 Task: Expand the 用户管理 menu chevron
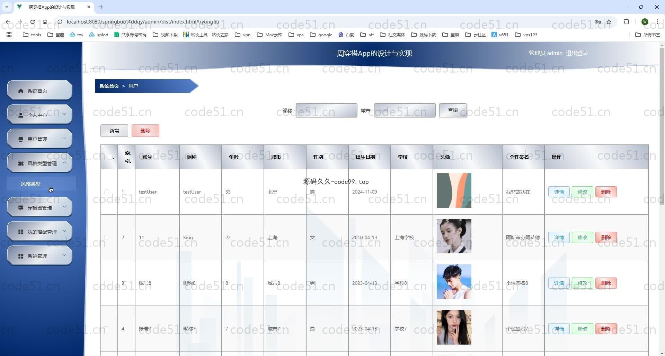[64, 138]
